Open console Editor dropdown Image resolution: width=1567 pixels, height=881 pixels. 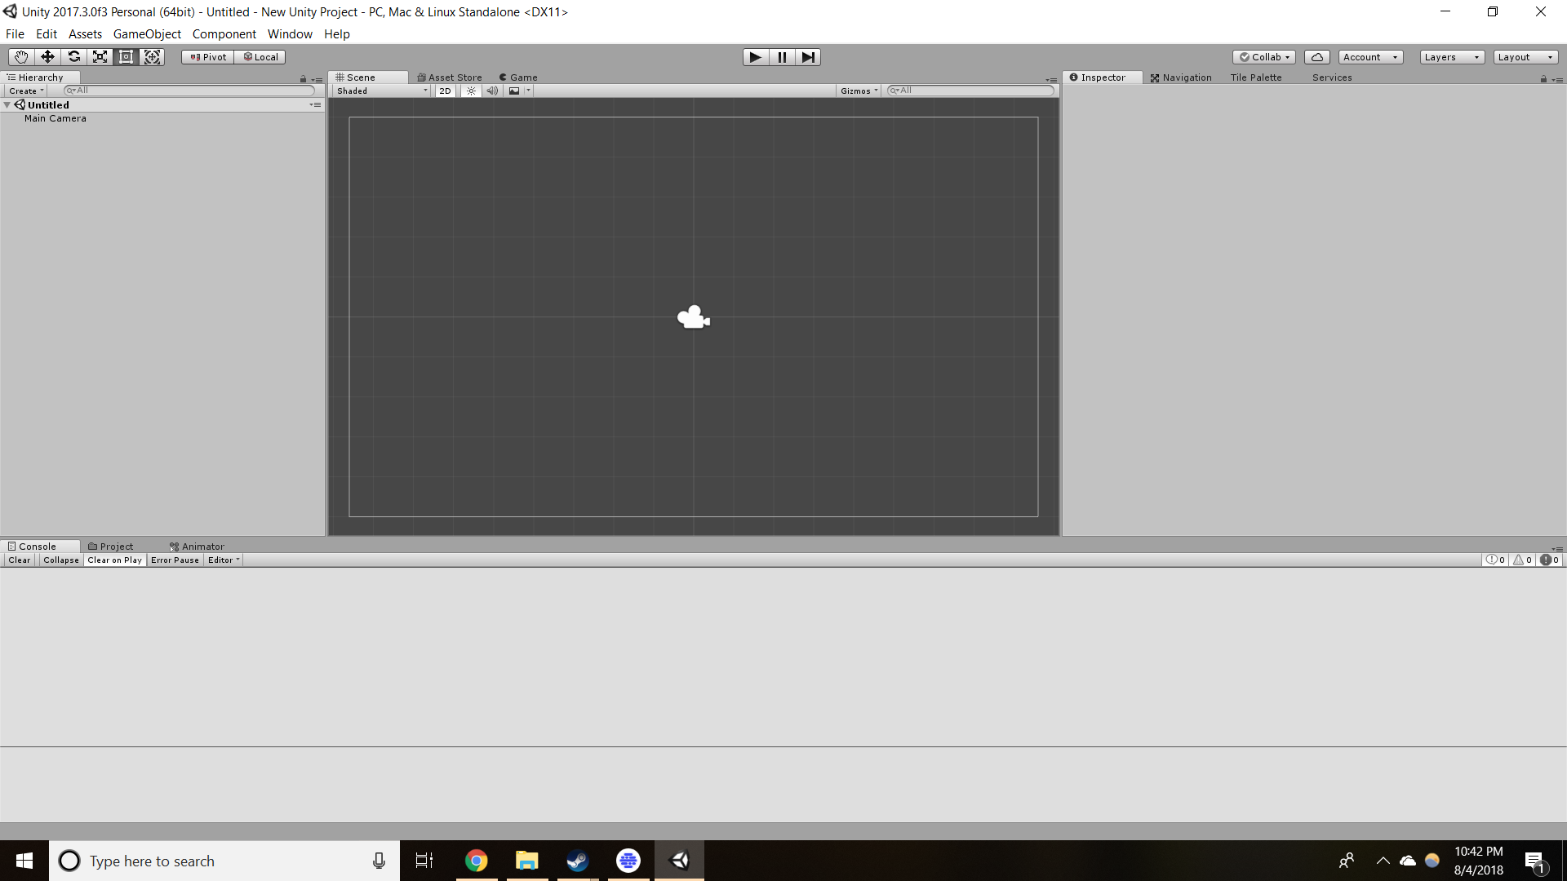pyautogui.click(x=224, y=560)
